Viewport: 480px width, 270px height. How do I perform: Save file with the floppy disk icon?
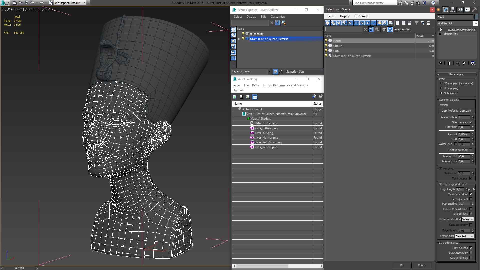27,3
